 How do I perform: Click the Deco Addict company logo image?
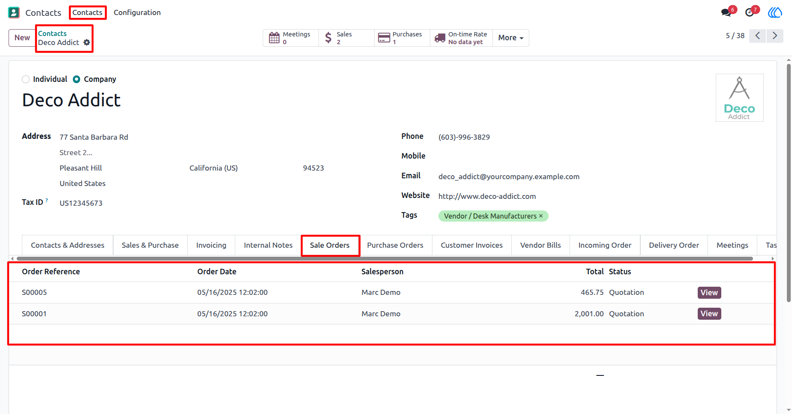pyautogui.click(x=740, y=98)
